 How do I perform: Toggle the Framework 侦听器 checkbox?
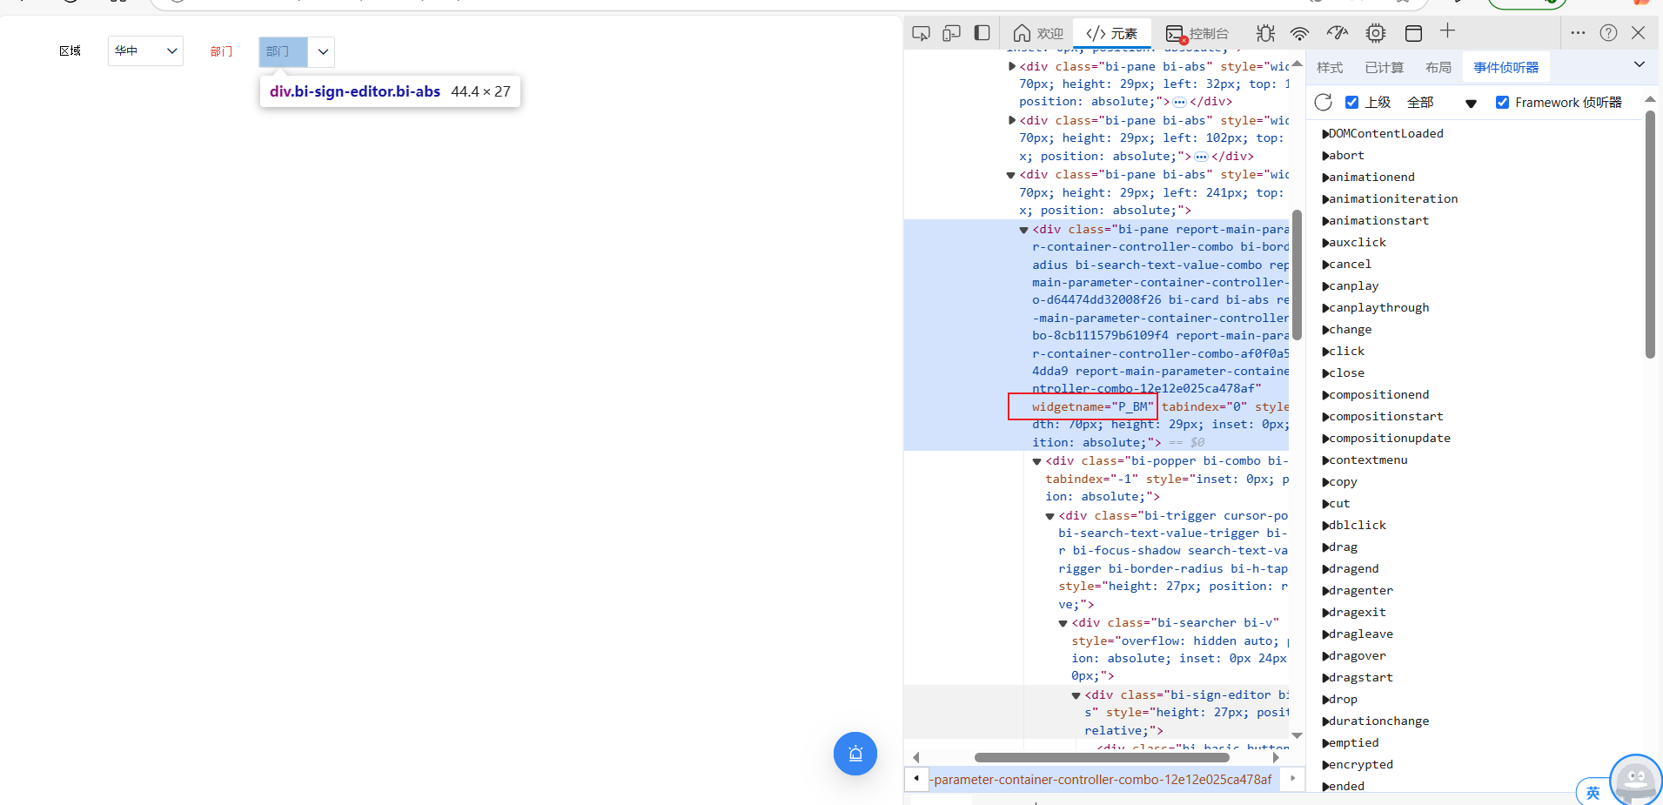(x=1502, y=103)
